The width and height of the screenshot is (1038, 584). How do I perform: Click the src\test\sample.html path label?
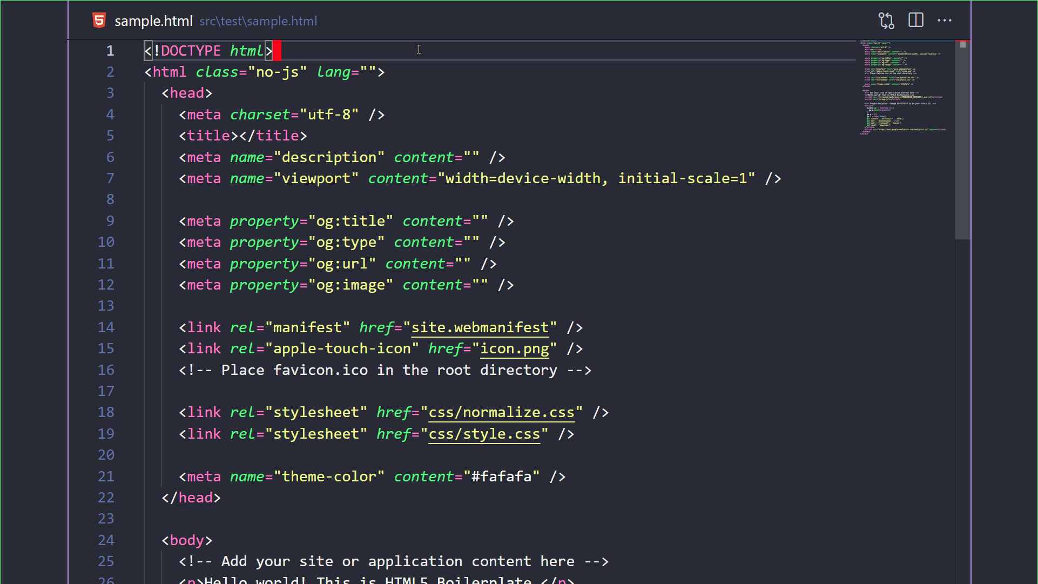[258, 21]
